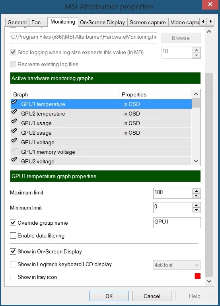220x306 pixels.
Task: Click the Properties column header
Action: pos(155,94)
